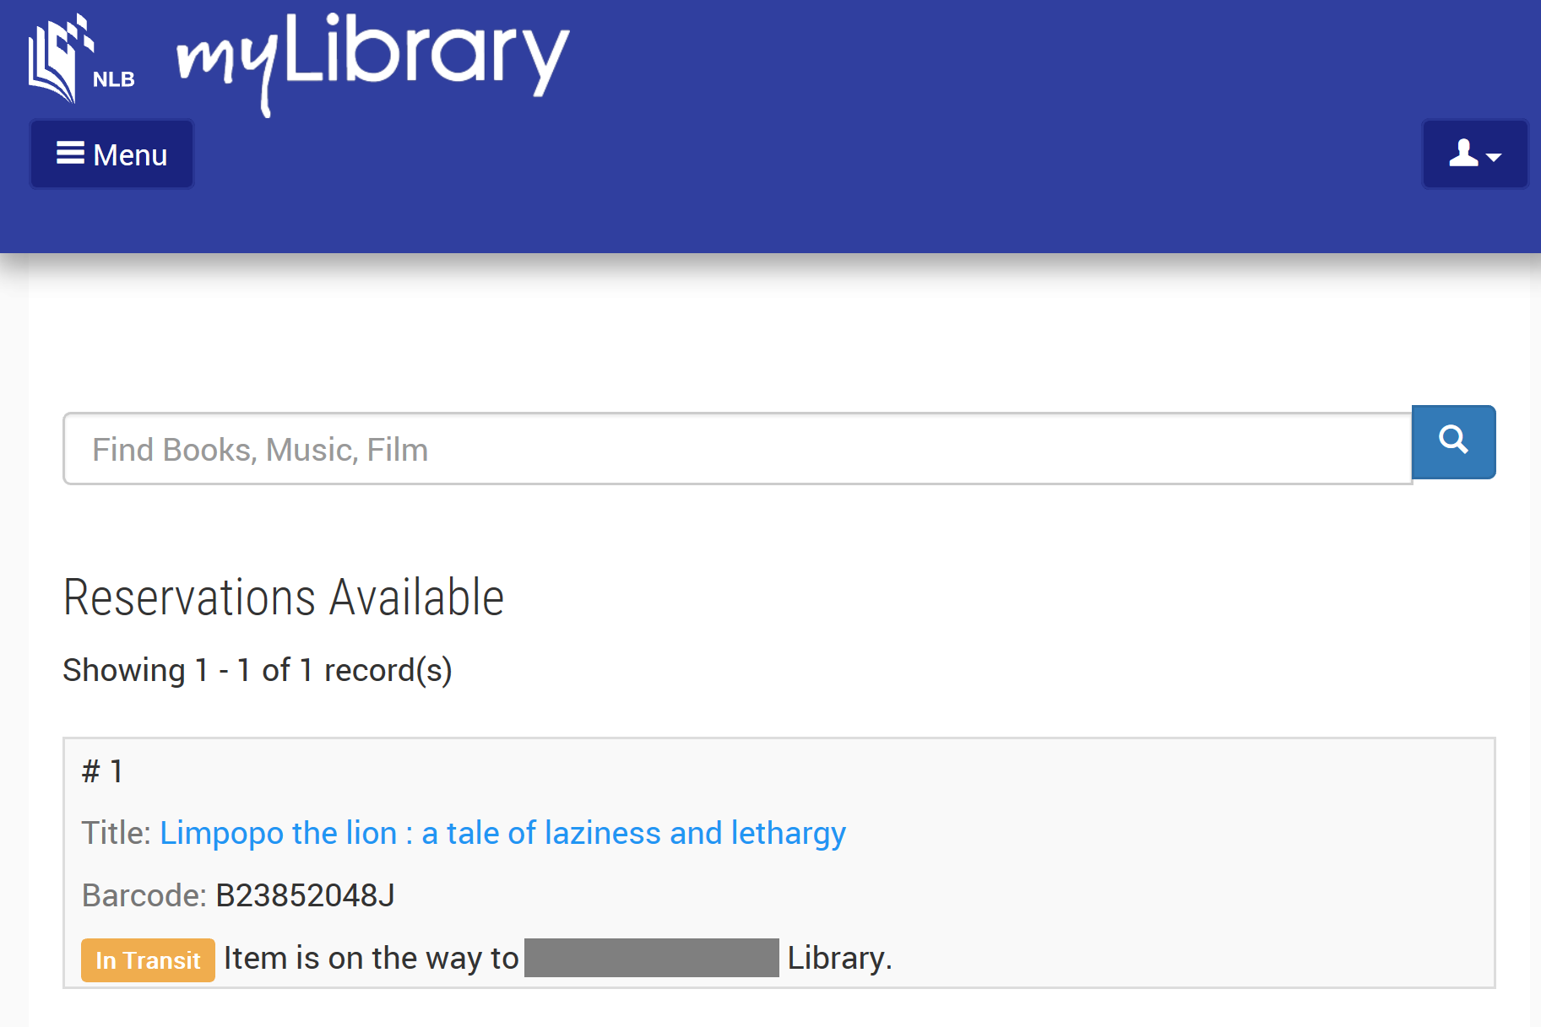
Task: Click the grey redacted library name box
Action: (651, 958)
